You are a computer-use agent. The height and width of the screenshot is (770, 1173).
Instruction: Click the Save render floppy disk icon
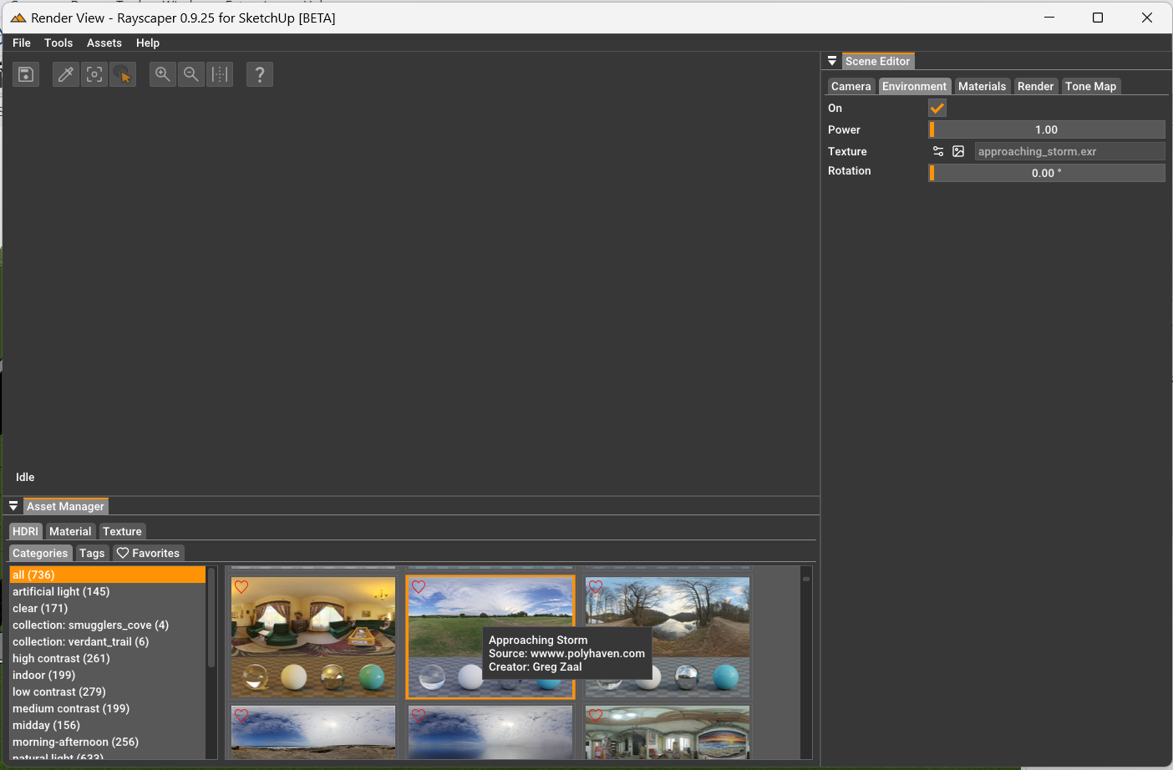tap(26, 74)
